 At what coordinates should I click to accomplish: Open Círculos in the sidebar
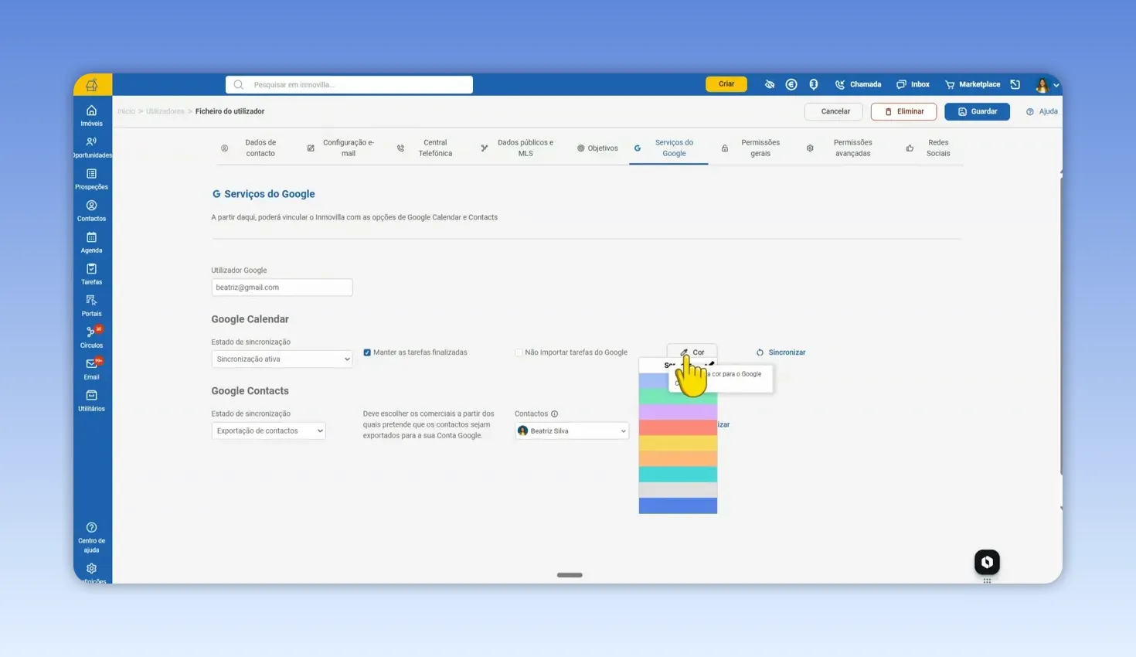(x=91, y=337)
